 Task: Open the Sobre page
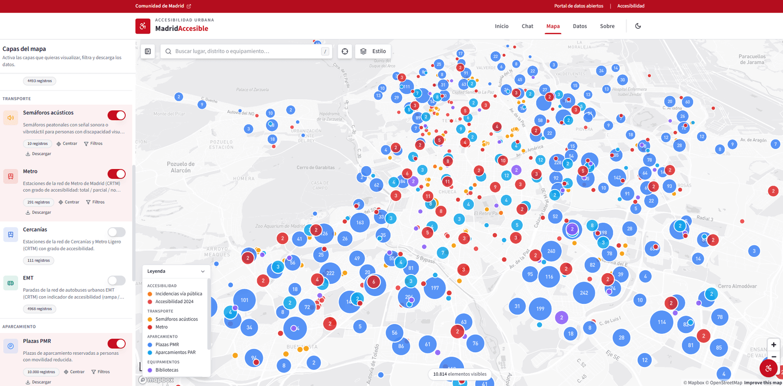click(x=607, y=26)
